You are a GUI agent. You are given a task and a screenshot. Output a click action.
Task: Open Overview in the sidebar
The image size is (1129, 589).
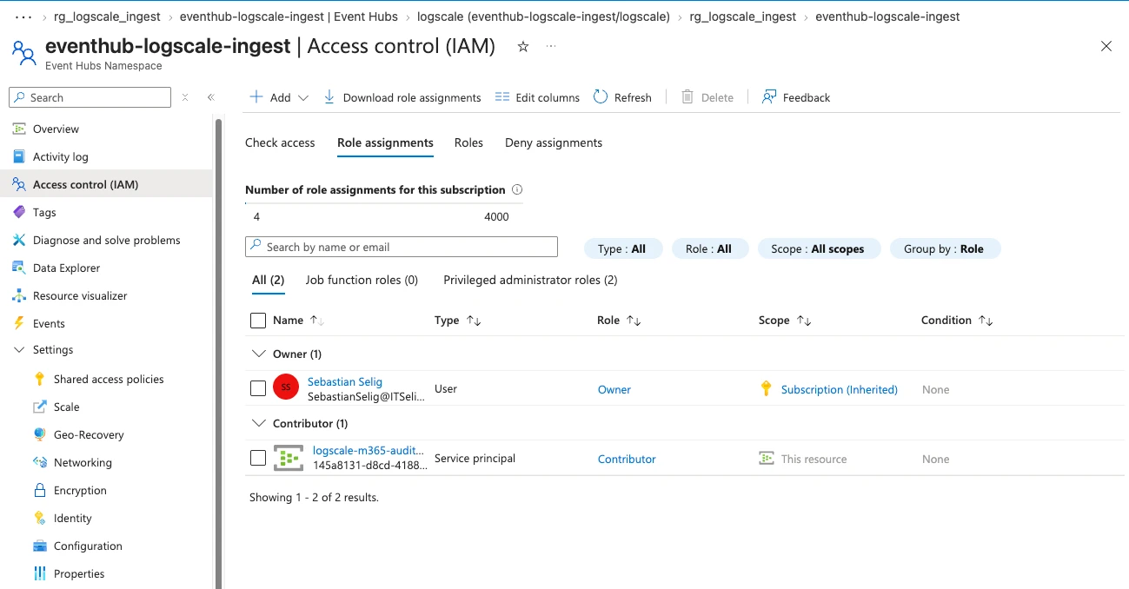(56, 129)
